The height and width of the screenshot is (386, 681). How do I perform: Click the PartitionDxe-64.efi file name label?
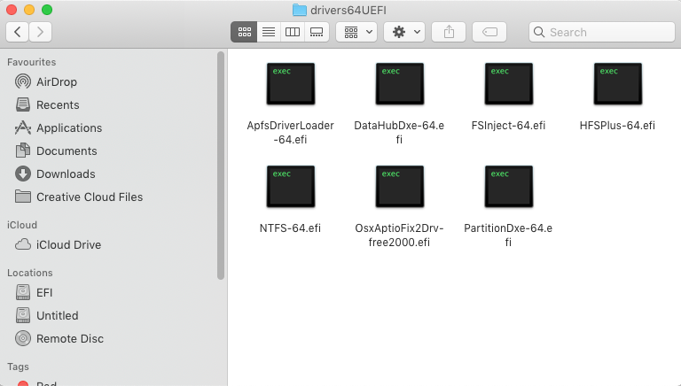pyautogui.click(x=508, y=235)
